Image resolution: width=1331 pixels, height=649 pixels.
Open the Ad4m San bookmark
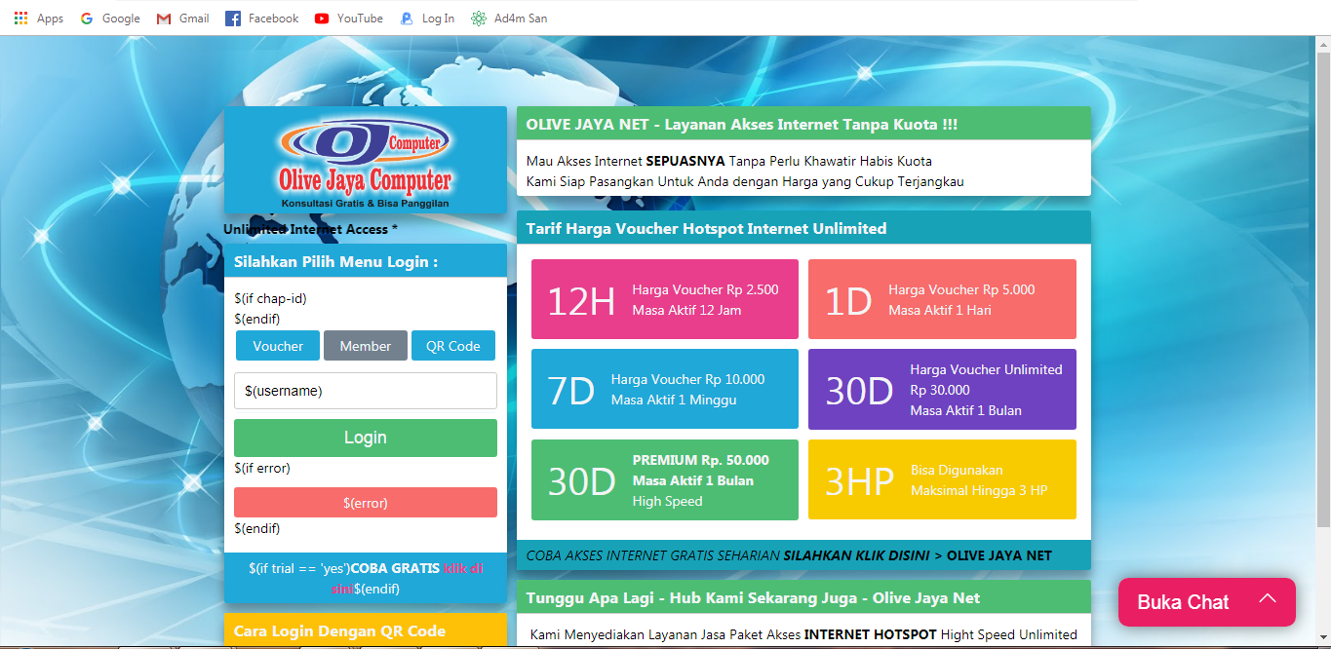click(x=509, y=18)
